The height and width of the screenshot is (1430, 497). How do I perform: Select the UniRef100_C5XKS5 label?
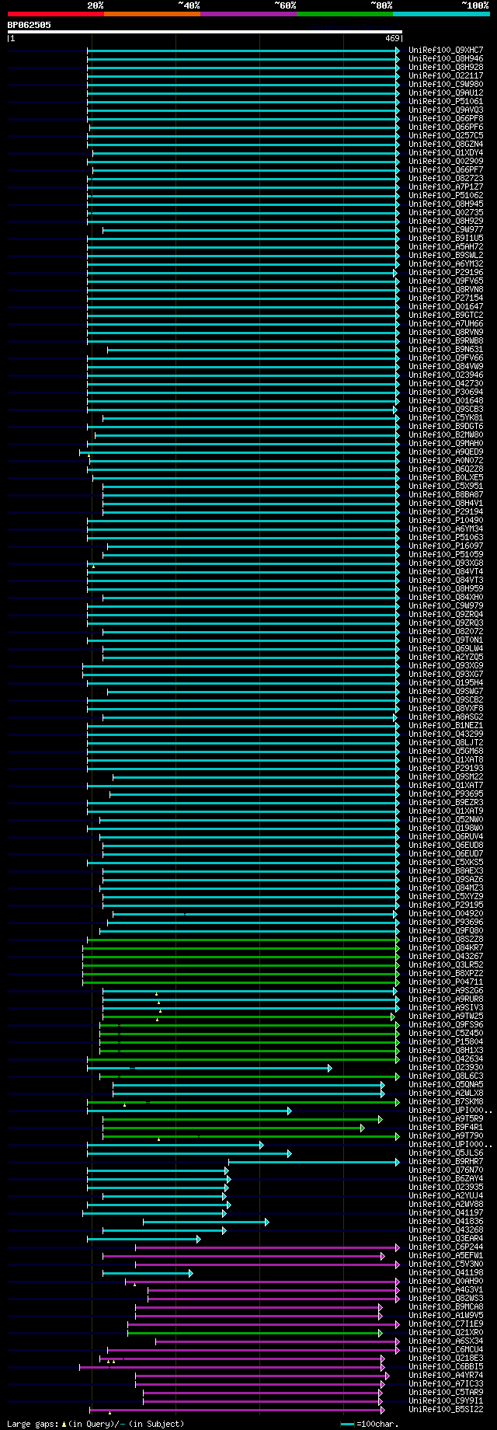(446, 862)
